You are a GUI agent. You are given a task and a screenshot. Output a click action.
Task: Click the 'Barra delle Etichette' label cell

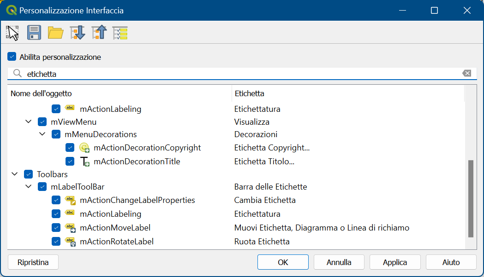pyautogui.click(x=270, y=186)
